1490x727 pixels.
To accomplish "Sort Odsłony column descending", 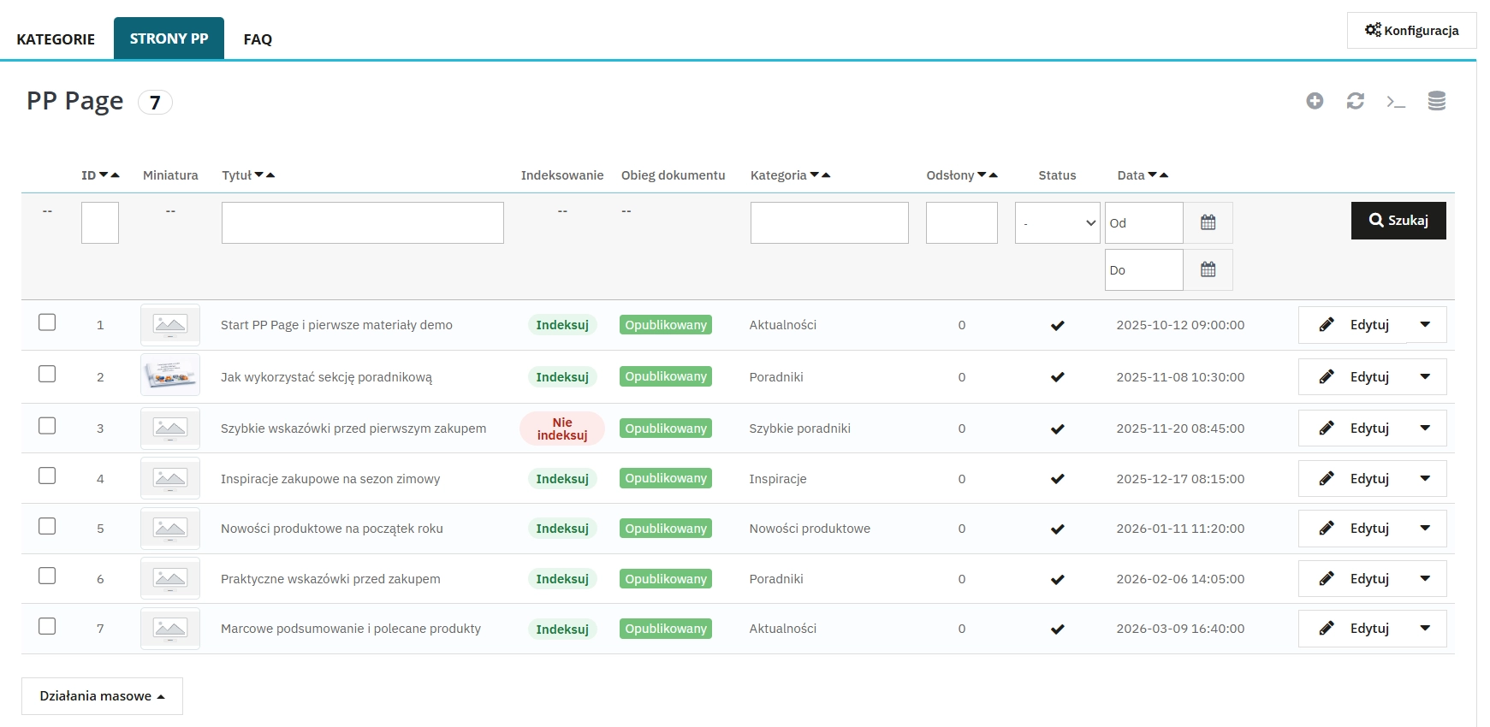I will pos(982,174).
